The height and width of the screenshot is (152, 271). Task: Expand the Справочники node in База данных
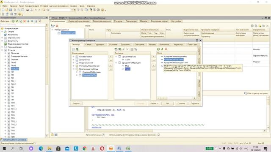click(73, 57)
